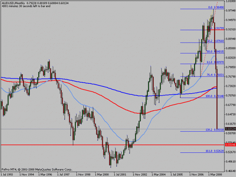Click the 0.49610 price on the axis
The width and height of the screenshot is (236, 177).
click(231, 162)
